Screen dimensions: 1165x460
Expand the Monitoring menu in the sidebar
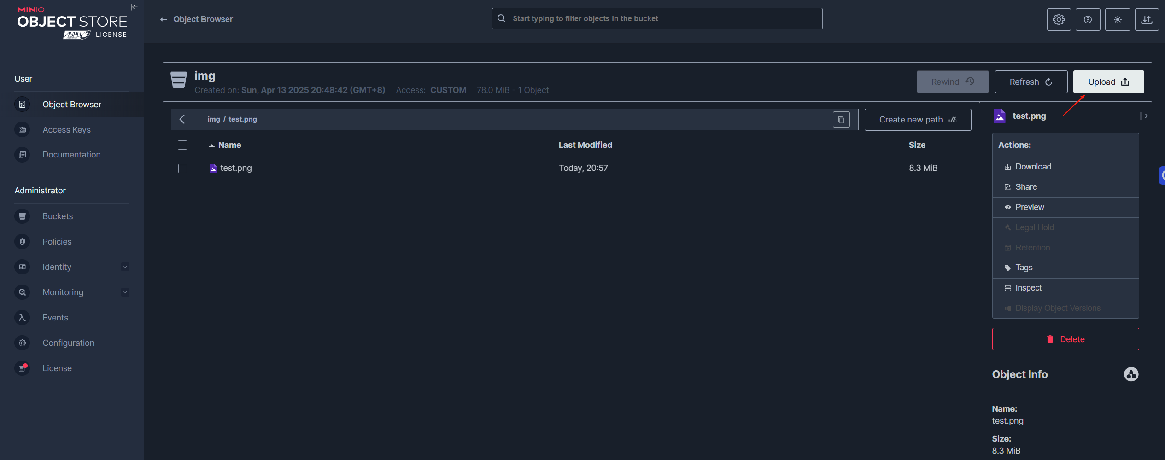[x=125, y=292]
